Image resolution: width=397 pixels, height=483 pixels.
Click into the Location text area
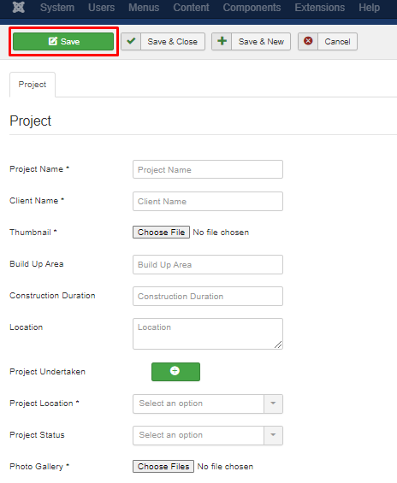click(x=208, y=333)
